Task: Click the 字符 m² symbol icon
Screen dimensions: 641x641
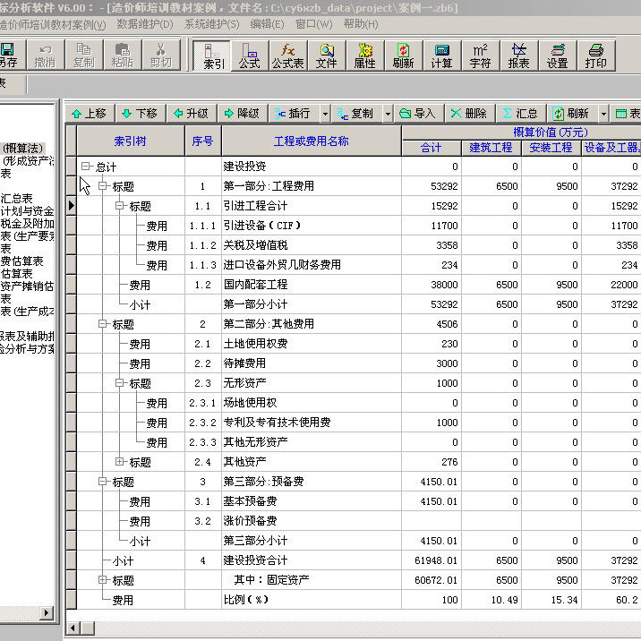Action: [x=480, y=56]
